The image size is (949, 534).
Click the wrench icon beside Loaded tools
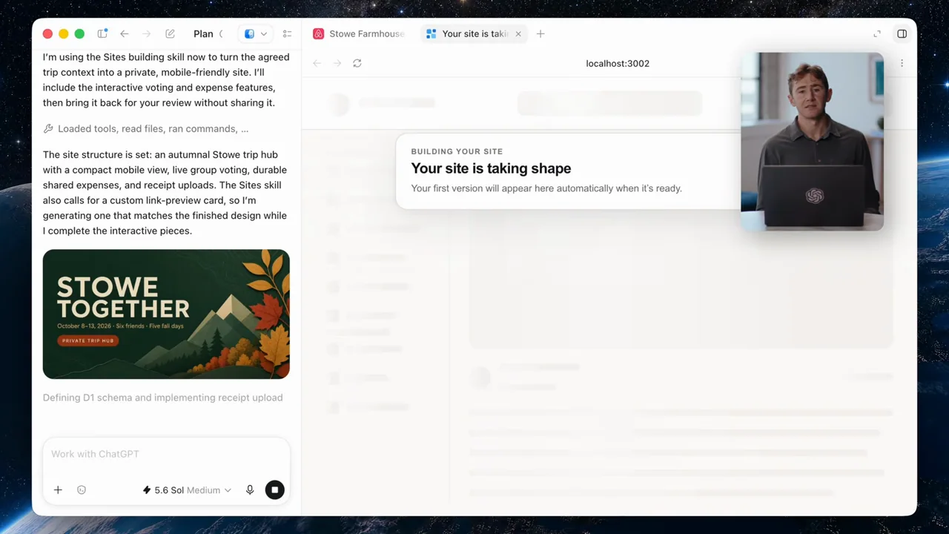pyautogui.click(x=48, y=128)
